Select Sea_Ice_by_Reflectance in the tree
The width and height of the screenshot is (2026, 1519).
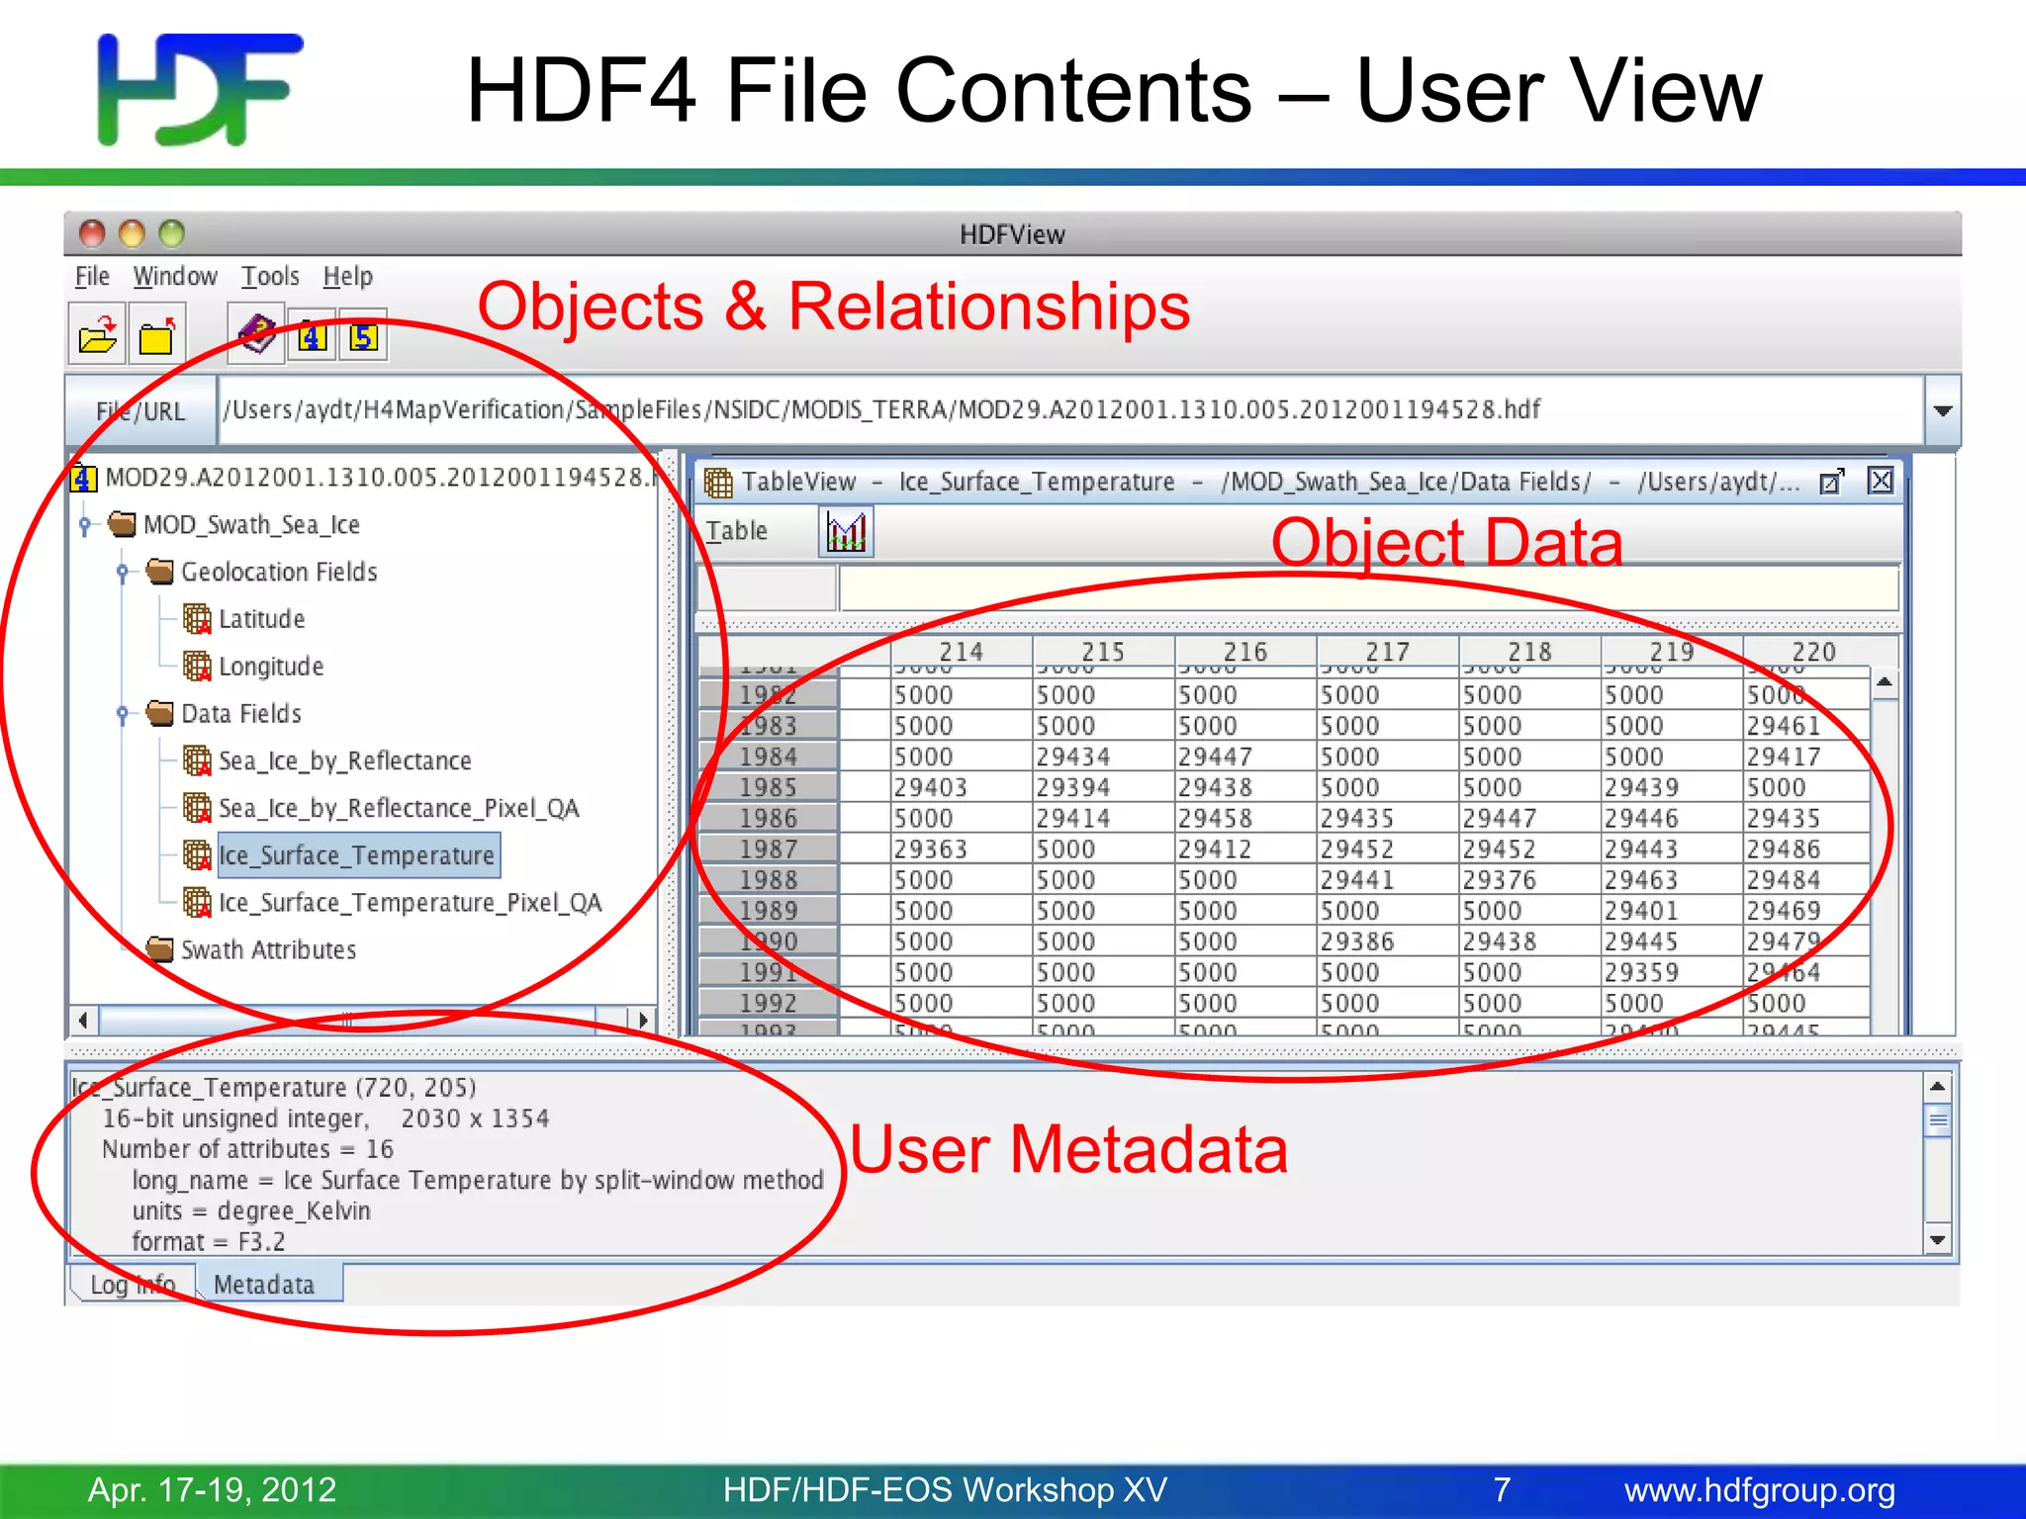(344, 760)
